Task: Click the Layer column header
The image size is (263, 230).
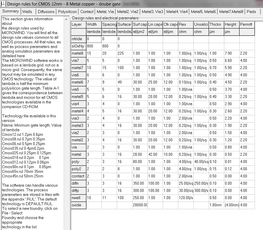Action: tap(79, 25)
